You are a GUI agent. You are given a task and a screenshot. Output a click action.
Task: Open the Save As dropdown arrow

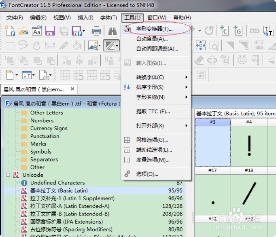point(84,31)
